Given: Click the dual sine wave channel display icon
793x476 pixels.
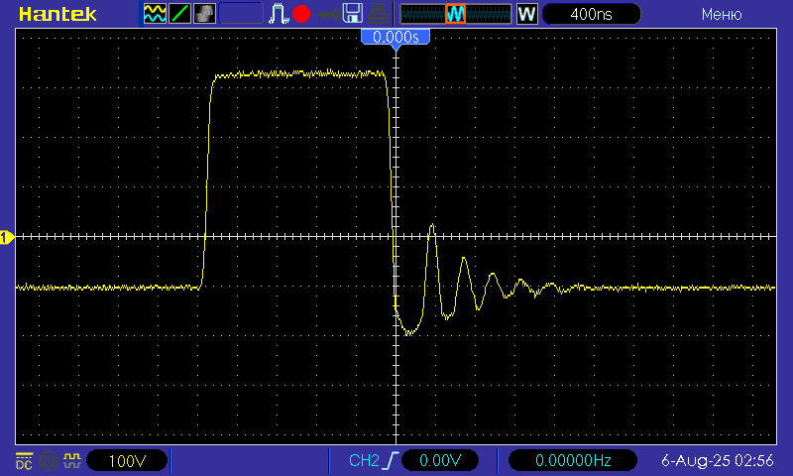Looking at the screenshot, I should point(155,14).
